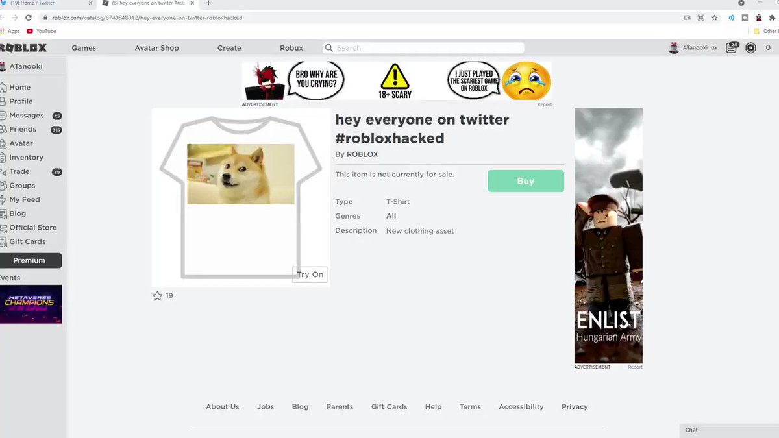Favorite the item with the star icon

click(157, 296)
